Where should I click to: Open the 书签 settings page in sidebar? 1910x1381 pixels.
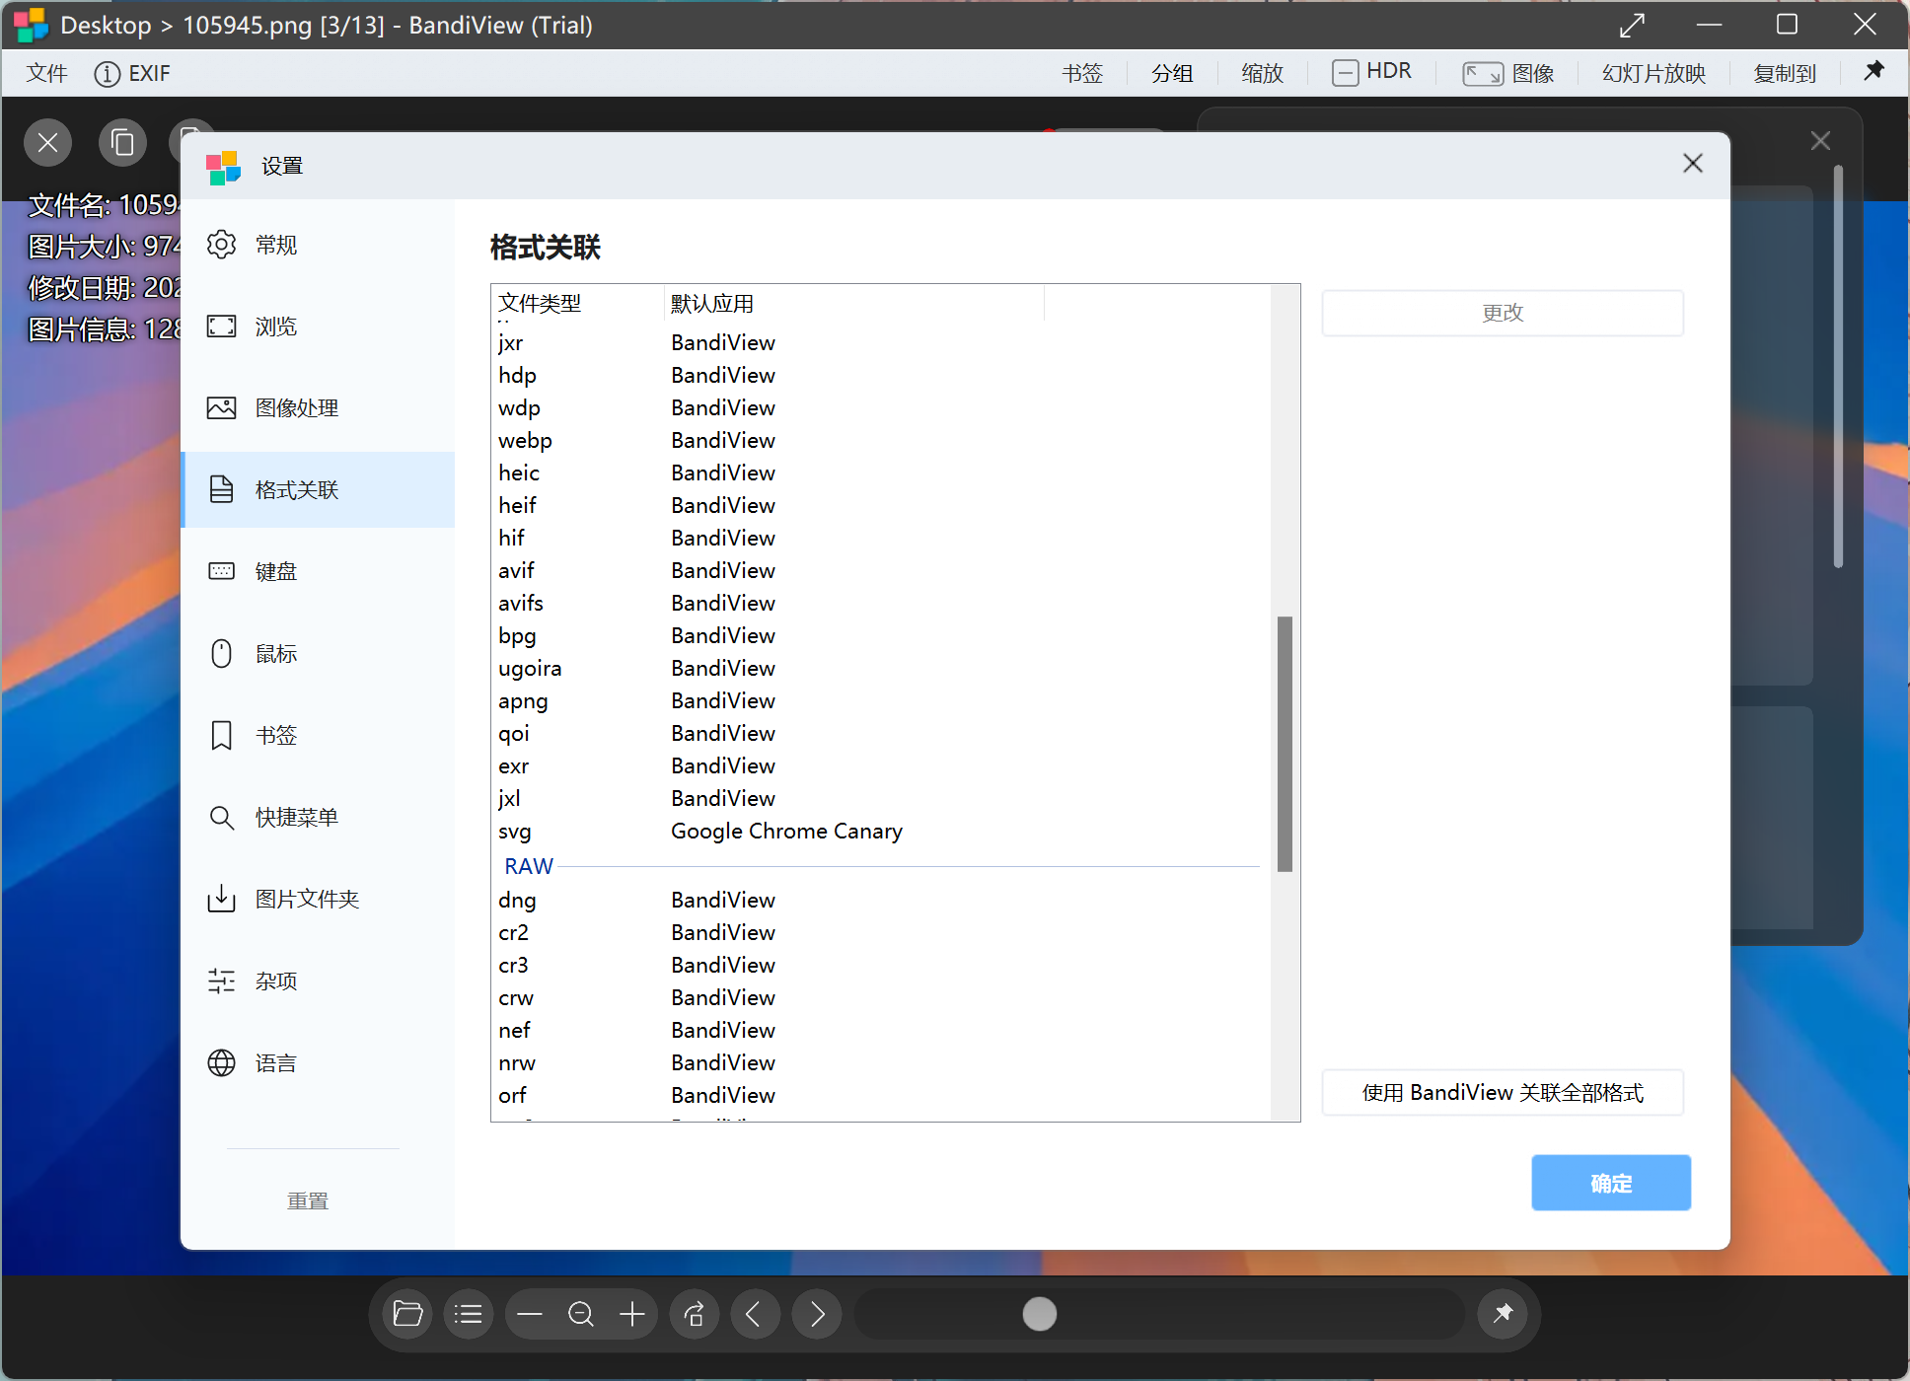coord(318,736)
